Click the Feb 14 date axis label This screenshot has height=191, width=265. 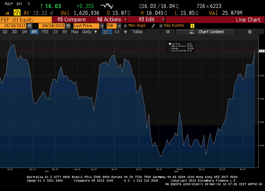tap(159, 169)
